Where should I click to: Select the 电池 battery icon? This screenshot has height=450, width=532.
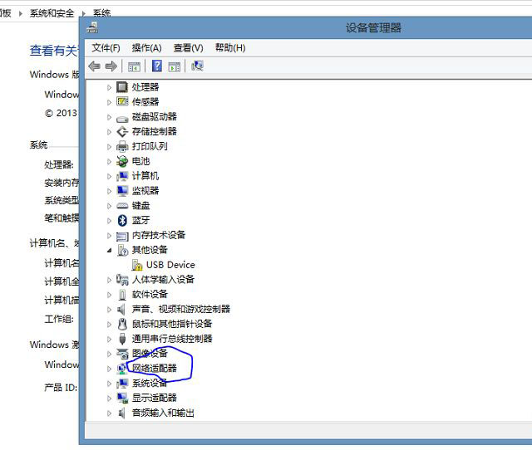pyautogui.click(x=122, y=161)
